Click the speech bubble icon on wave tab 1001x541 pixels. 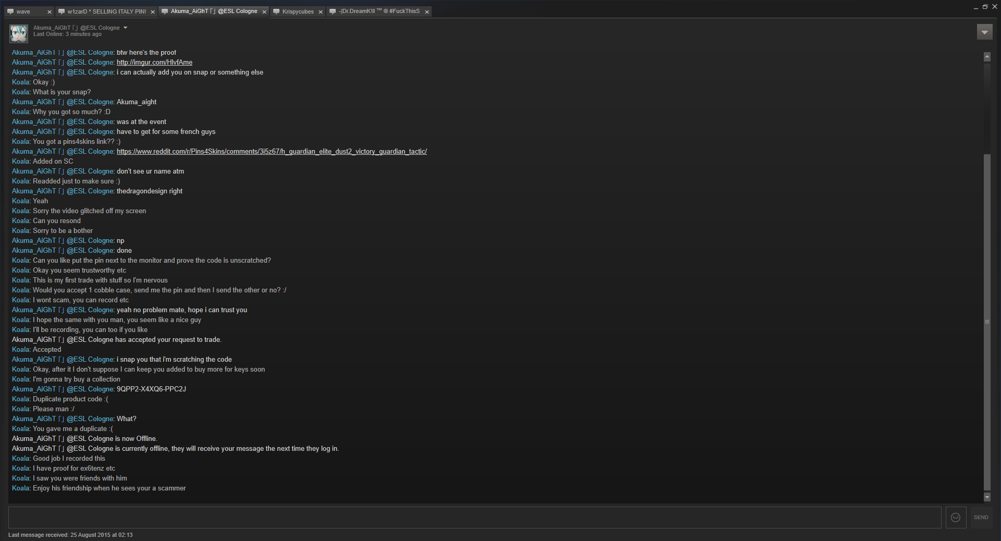pos(10,11)
